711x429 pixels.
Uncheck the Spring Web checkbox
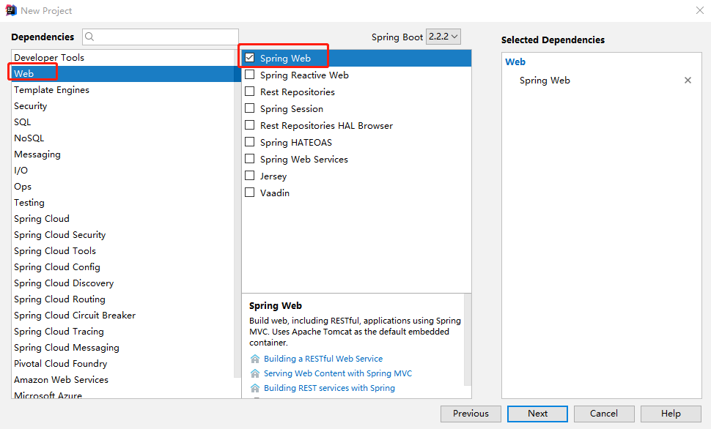pos(249,58)
